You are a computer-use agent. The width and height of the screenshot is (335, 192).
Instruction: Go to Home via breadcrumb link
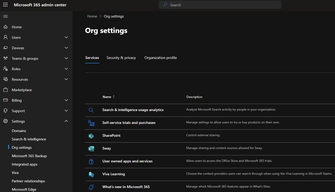[92, 16]
